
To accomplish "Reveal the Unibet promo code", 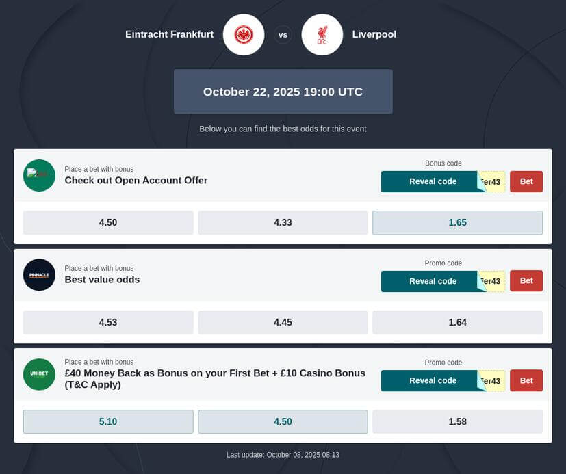I will [433, 381].
